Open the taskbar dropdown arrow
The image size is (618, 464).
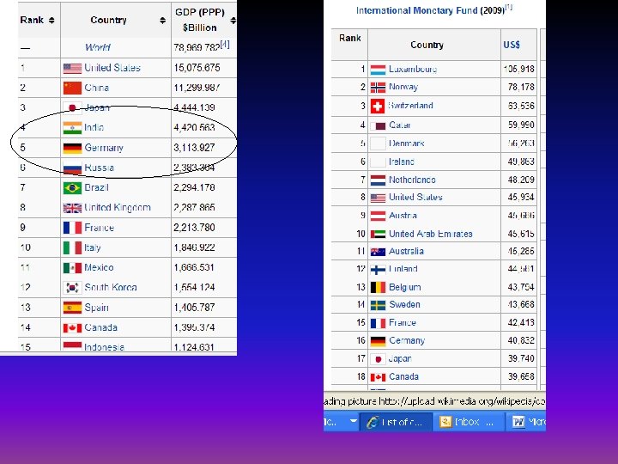354,421
